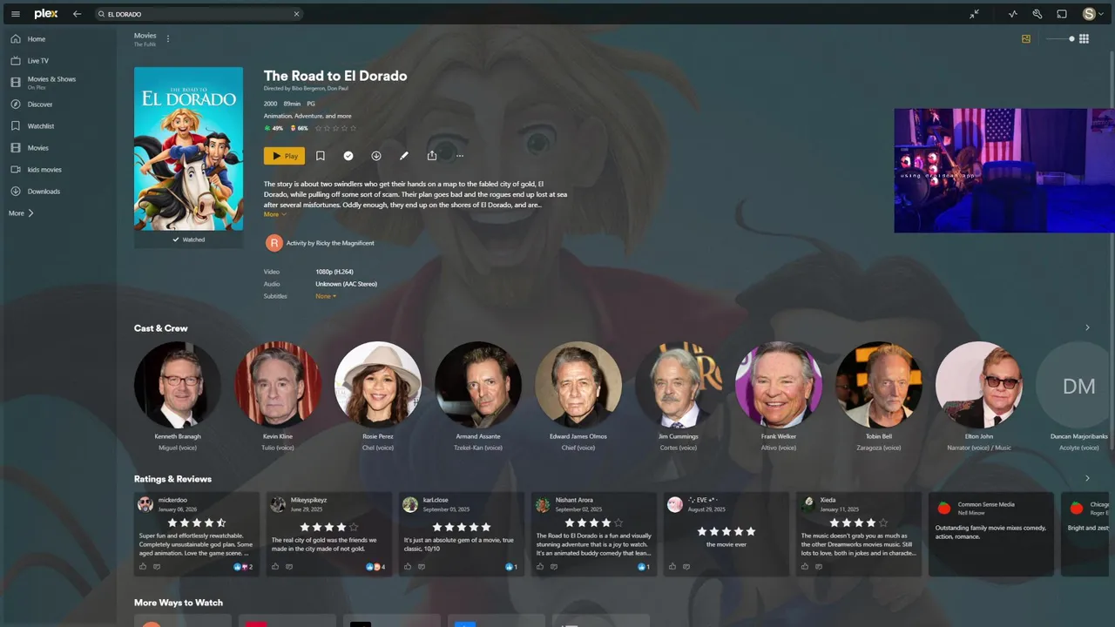Clear the EL DORADO search text
This screenshot has width=1115, height=627.
296,14
